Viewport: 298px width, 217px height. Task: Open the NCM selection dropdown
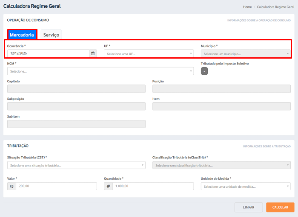click(100, 71)
